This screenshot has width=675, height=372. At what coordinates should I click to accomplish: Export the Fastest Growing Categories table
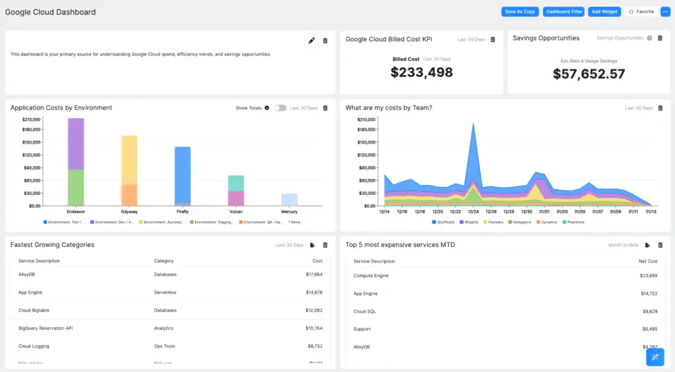[312, 245]
